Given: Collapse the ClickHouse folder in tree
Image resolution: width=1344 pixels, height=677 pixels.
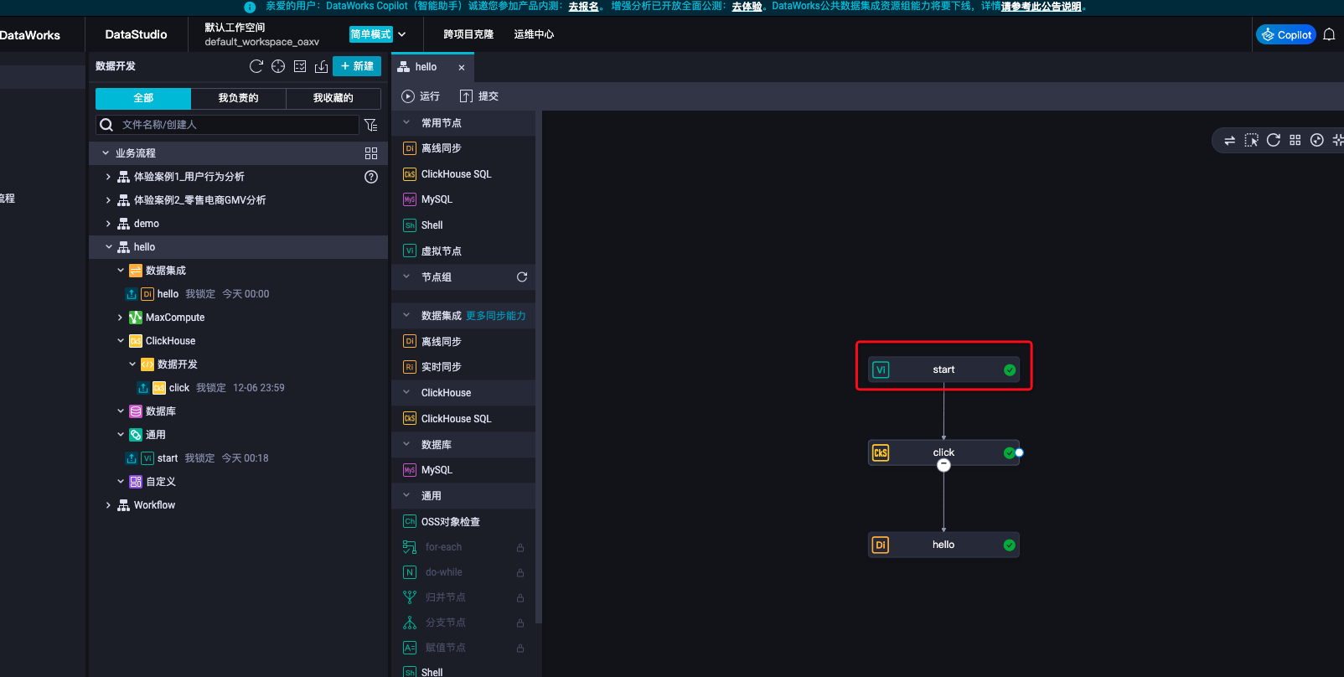Looking at the screenshot, I should pos(121,341).
